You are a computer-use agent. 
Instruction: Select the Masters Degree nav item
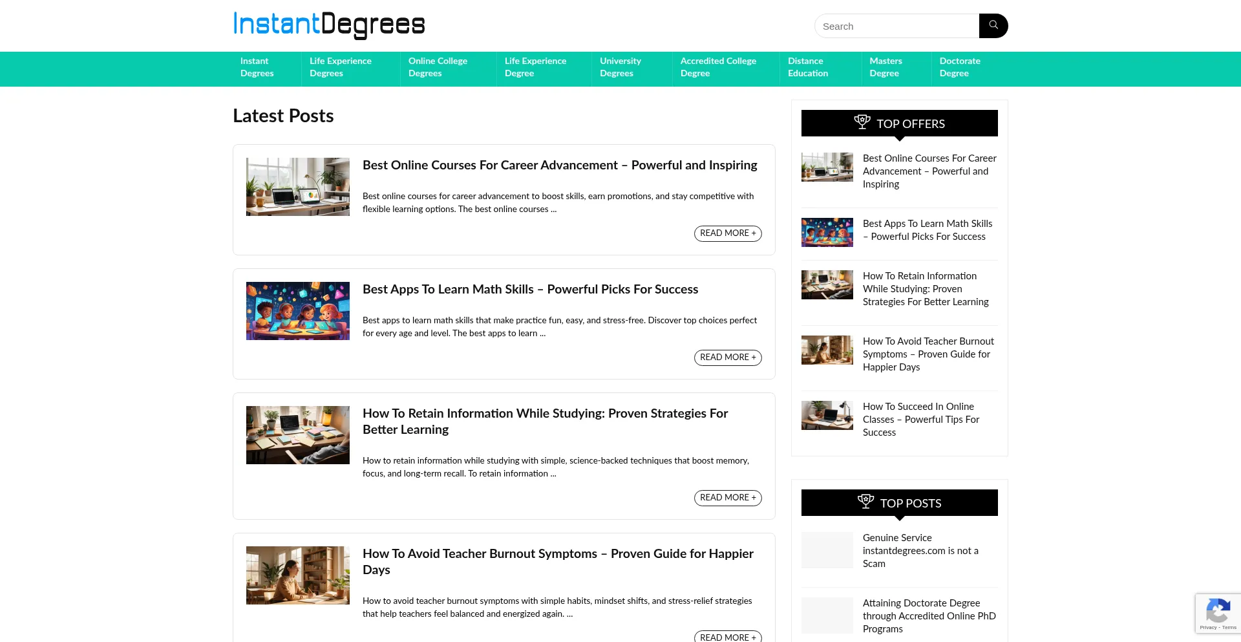[886, 67]
